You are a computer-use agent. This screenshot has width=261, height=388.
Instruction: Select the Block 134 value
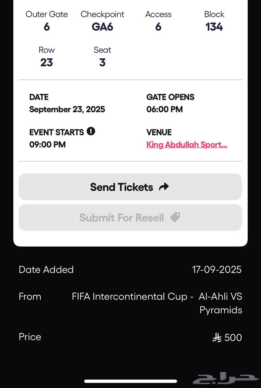pos(214,27)
